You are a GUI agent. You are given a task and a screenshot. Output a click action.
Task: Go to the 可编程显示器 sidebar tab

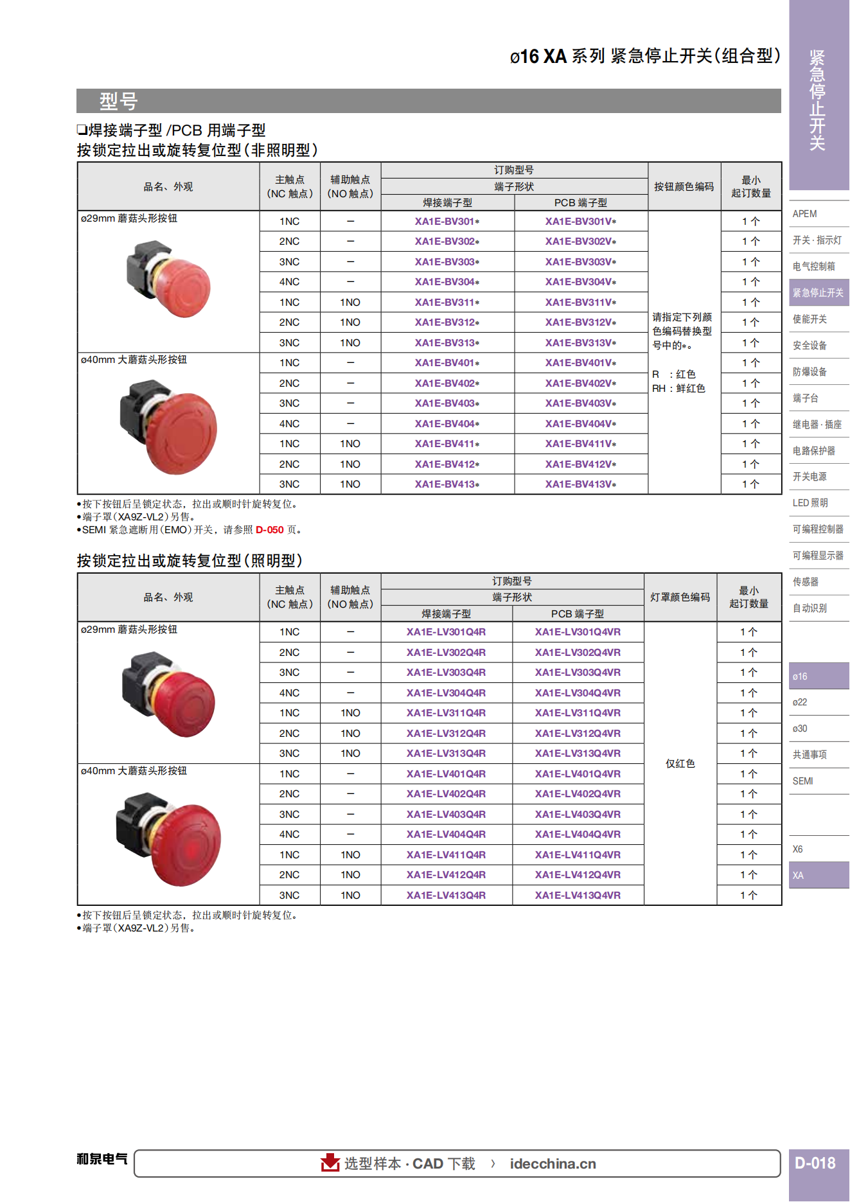pos(819,556)
